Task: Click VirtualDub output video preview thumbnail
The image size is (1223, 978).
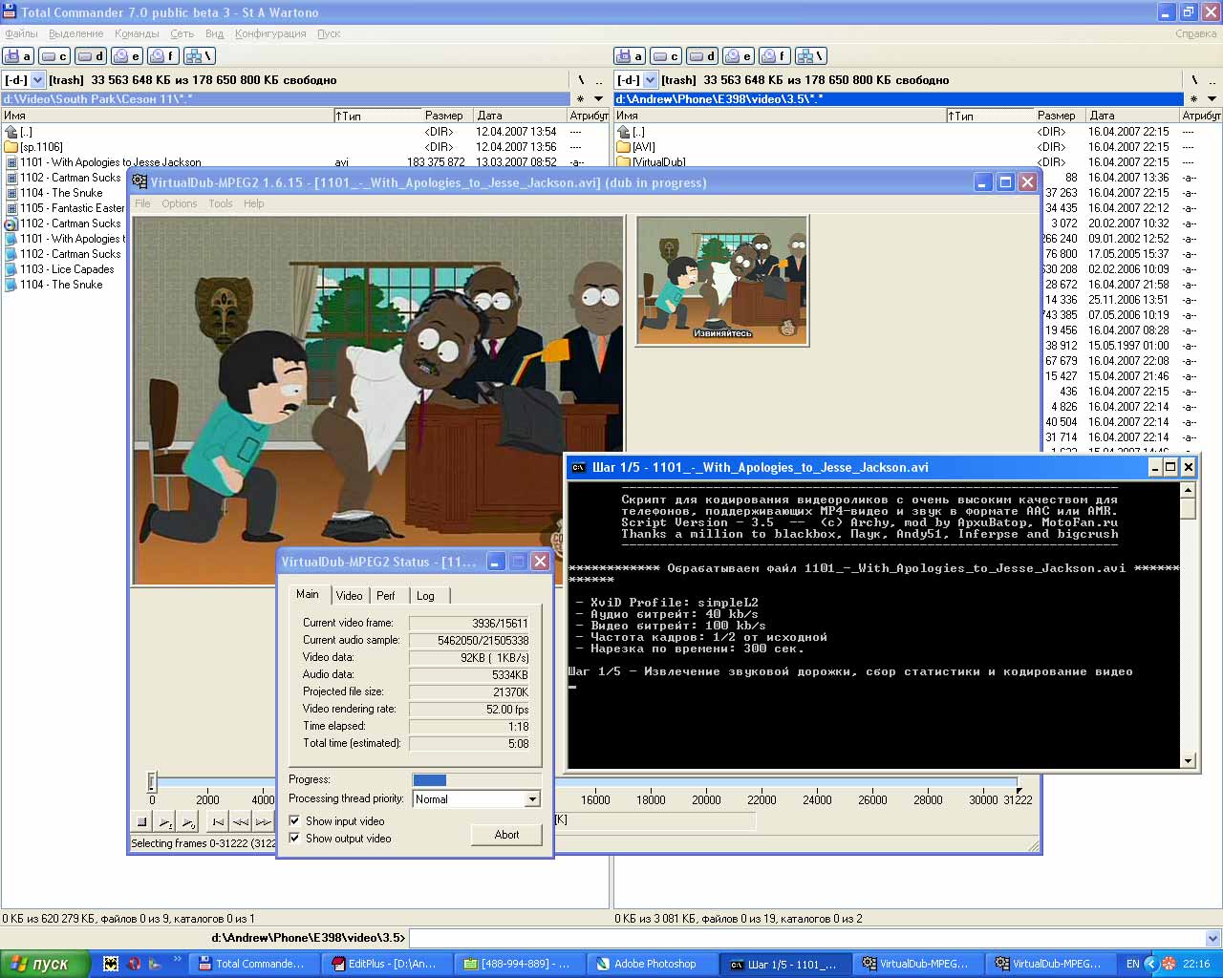Action: tap(723, 280)
